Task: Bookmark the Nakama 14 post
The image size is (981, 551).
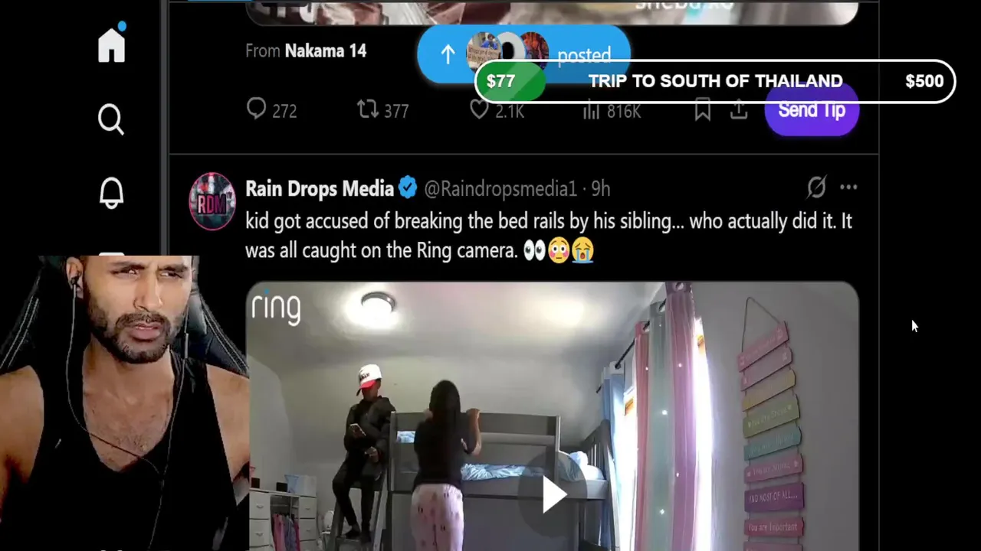Action: 702,111
